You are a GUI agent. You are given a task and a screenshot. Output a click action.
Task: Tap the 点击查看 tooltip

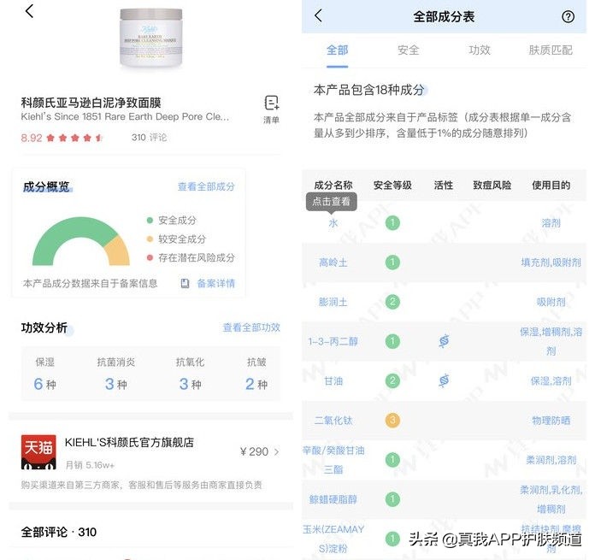tap(332, 202)
